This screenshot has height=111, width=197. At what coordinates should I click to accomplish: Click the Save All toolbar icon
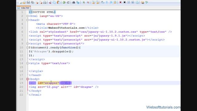coord(32,2)
